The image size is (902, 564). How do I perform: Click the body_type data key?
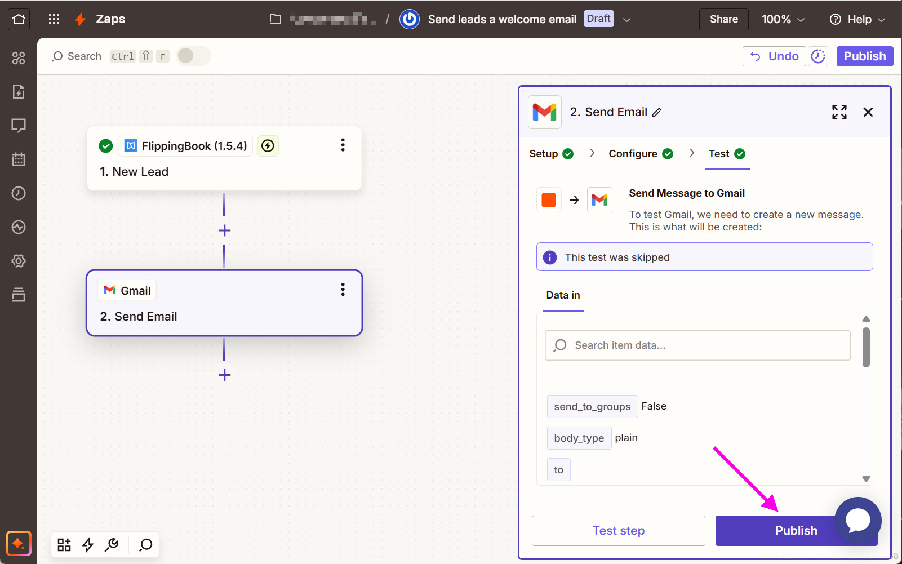pyautogui.click(x=579, y=438)
